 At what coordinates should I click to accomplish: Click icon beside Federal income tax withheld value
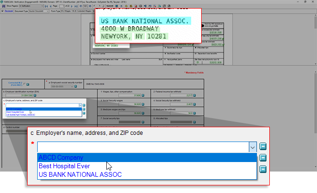point(196,95)
